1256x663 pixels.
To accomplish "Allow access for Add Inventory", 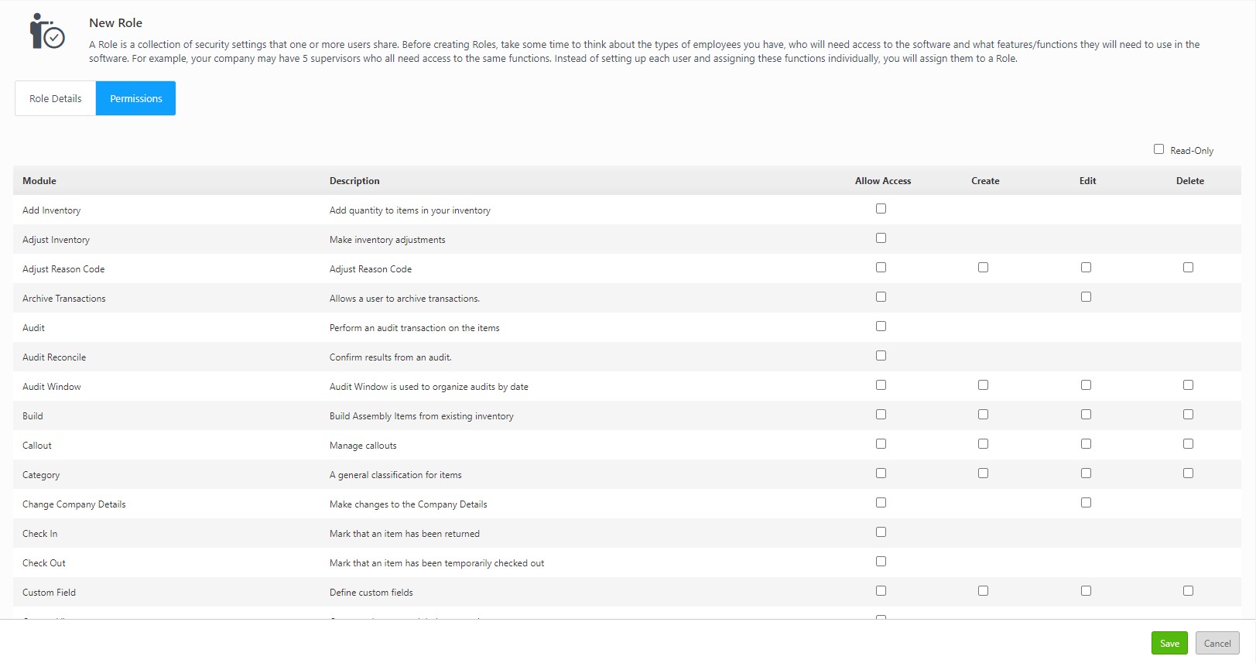I will [x=881, y=209].
